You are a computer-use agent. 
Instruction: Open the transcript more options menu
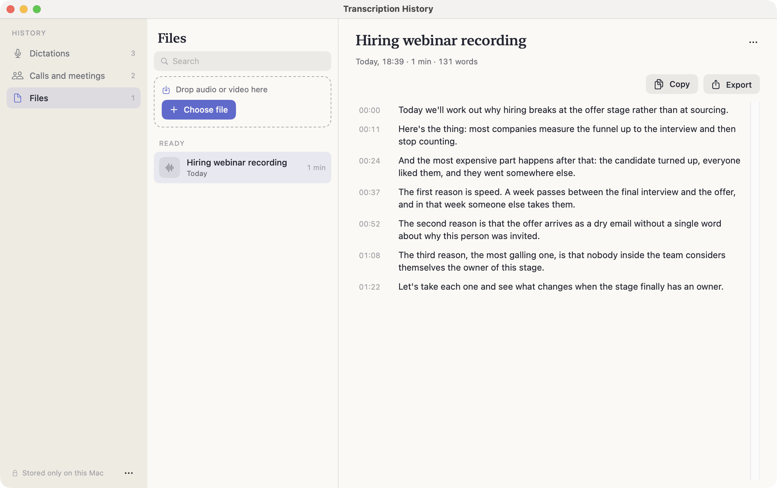point(753,42)
